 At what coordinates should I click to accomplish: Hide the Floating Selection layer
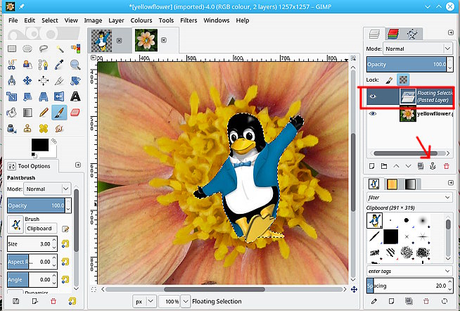click(x=373, y=96)
